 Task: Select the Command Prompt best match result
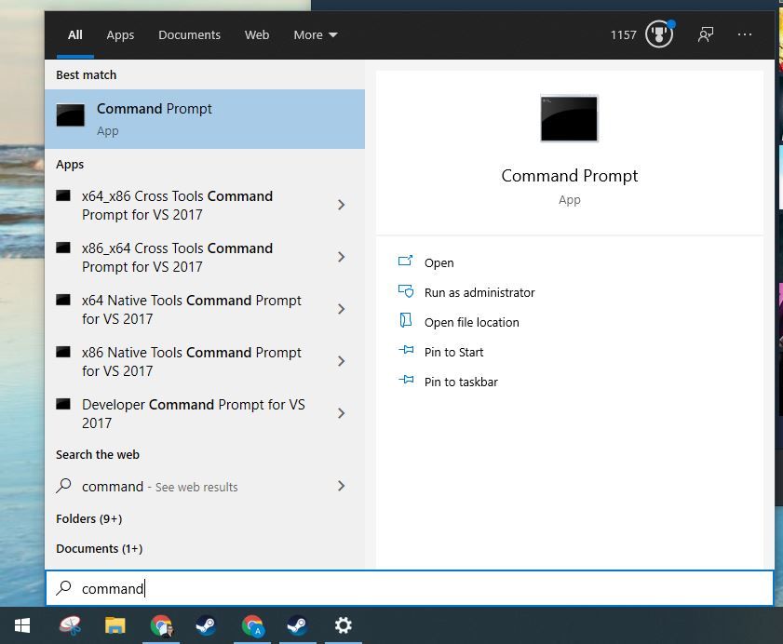coord(205,119)
